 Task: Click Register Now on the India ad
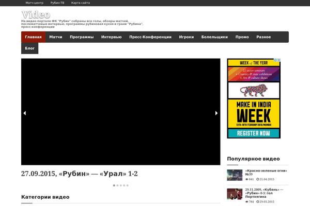pyautogui.click(x=254, y=133)
